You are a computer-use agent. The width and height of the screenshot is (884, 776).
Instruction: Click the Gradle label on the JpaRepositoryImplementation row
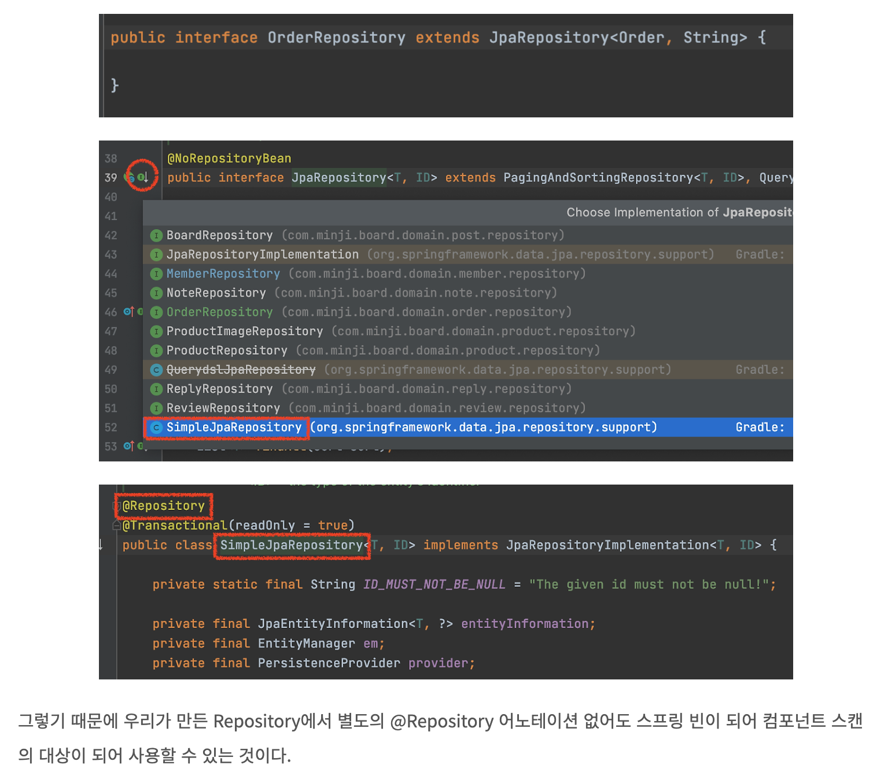click(x=760, y=254)
